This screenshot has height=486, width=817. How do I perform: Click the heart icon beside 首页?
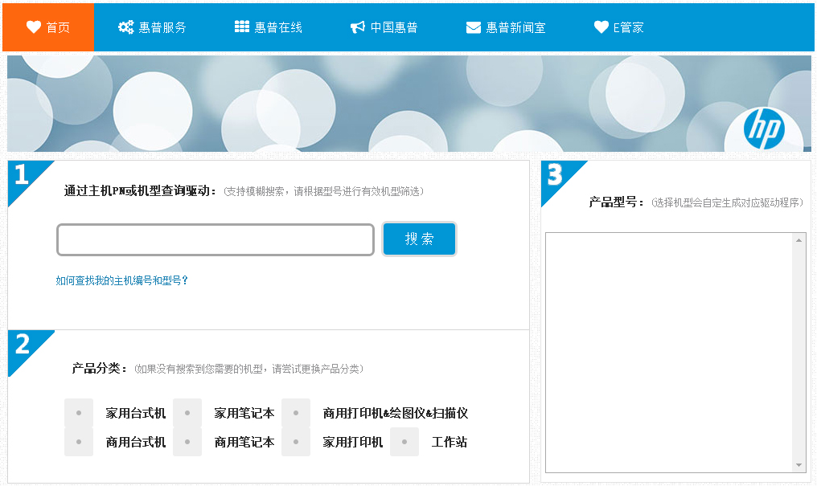[x=33, y=27]
